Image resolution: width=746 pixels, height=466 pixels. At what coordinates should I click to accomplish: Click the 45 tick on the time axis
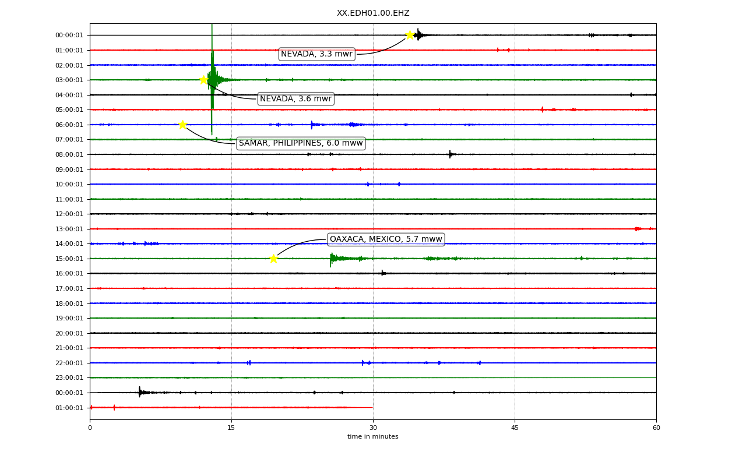click(x=515, y=428)
